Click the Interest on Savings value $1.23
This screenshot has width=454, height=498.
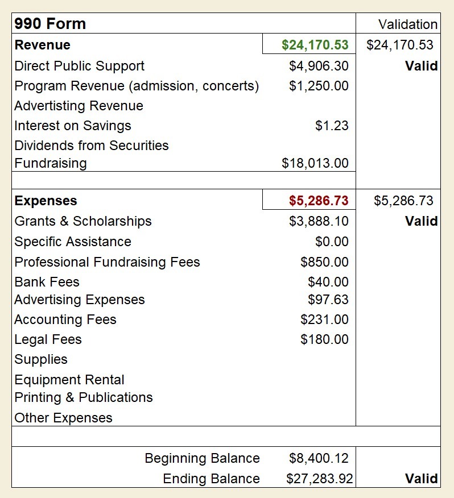pos(332,126)
